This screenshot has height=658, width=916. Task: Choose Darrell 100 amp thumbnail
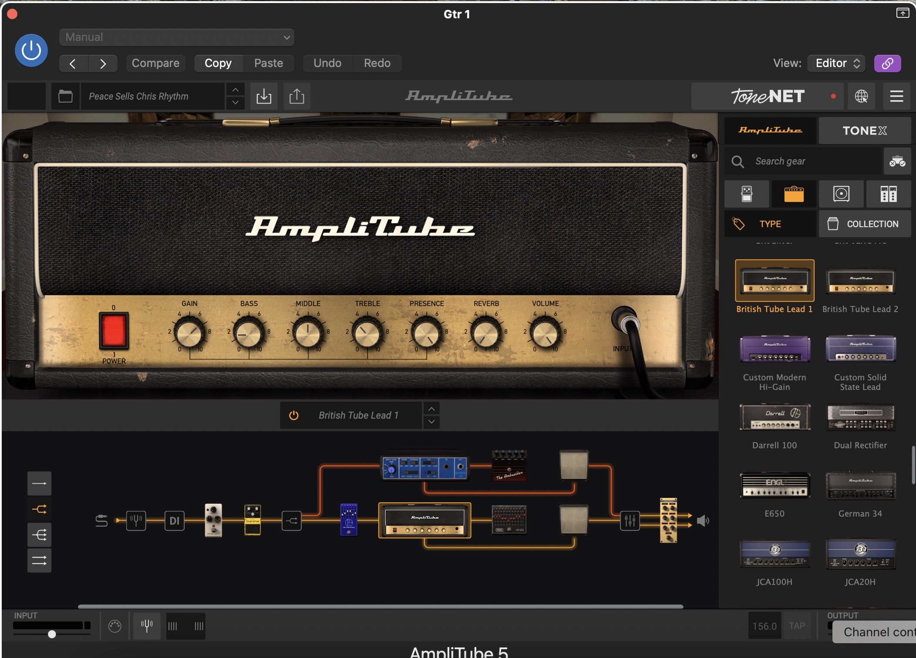(x=775, y=417)
